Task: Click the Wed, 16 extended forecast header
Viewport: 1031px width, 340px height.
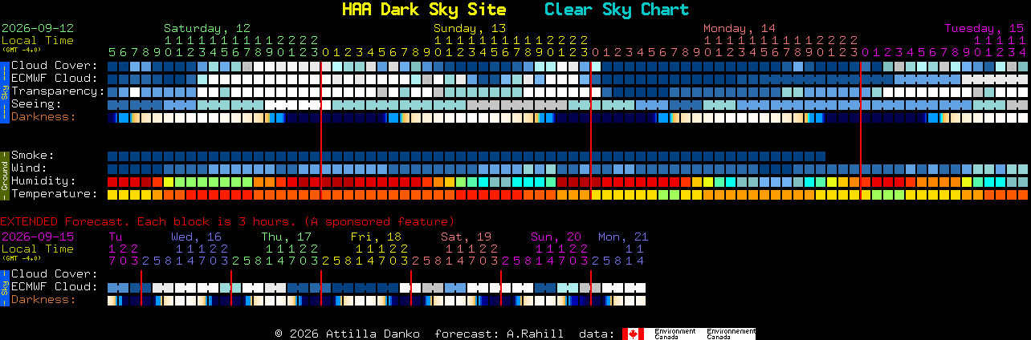Action: [x=196, y=237]
